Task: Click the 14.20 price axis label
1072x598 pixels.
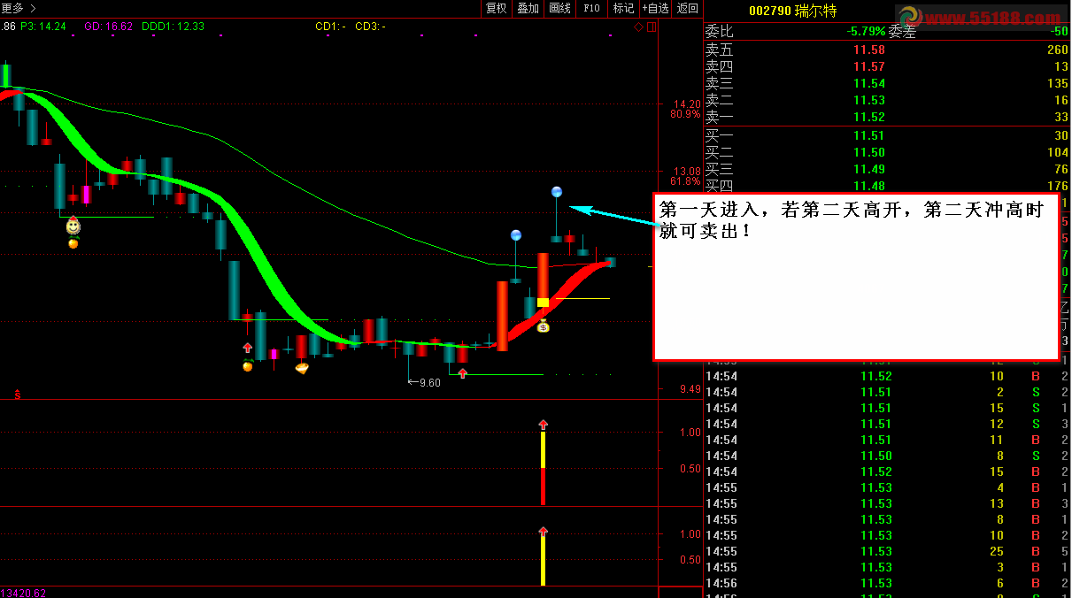Action: tap(687, 103)
